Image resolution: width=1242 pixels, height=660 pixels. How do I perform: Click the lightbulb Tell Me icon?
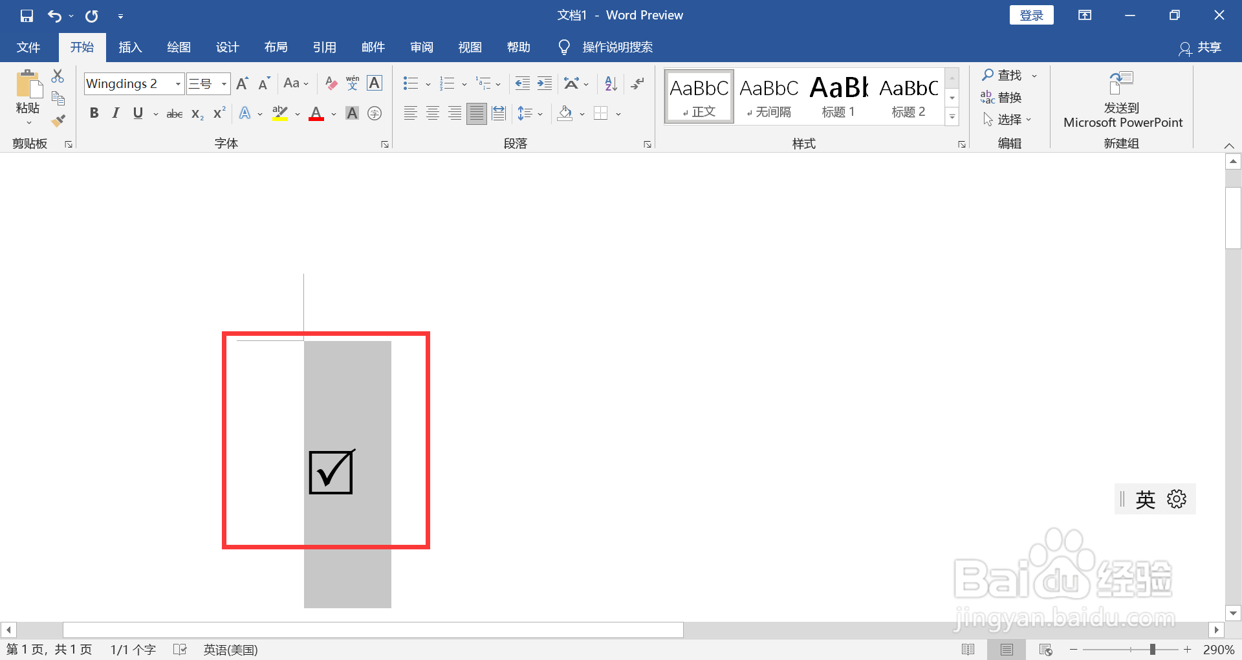(x=564, y=47)
